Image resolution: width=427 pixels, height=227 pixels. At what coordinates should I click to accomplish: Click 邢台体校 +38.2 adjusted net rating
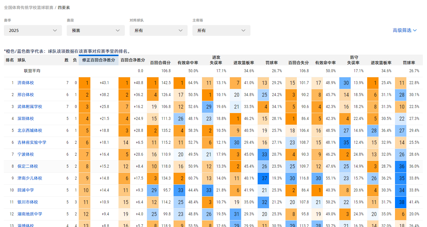pyautogui.click(x=104, y=95)
